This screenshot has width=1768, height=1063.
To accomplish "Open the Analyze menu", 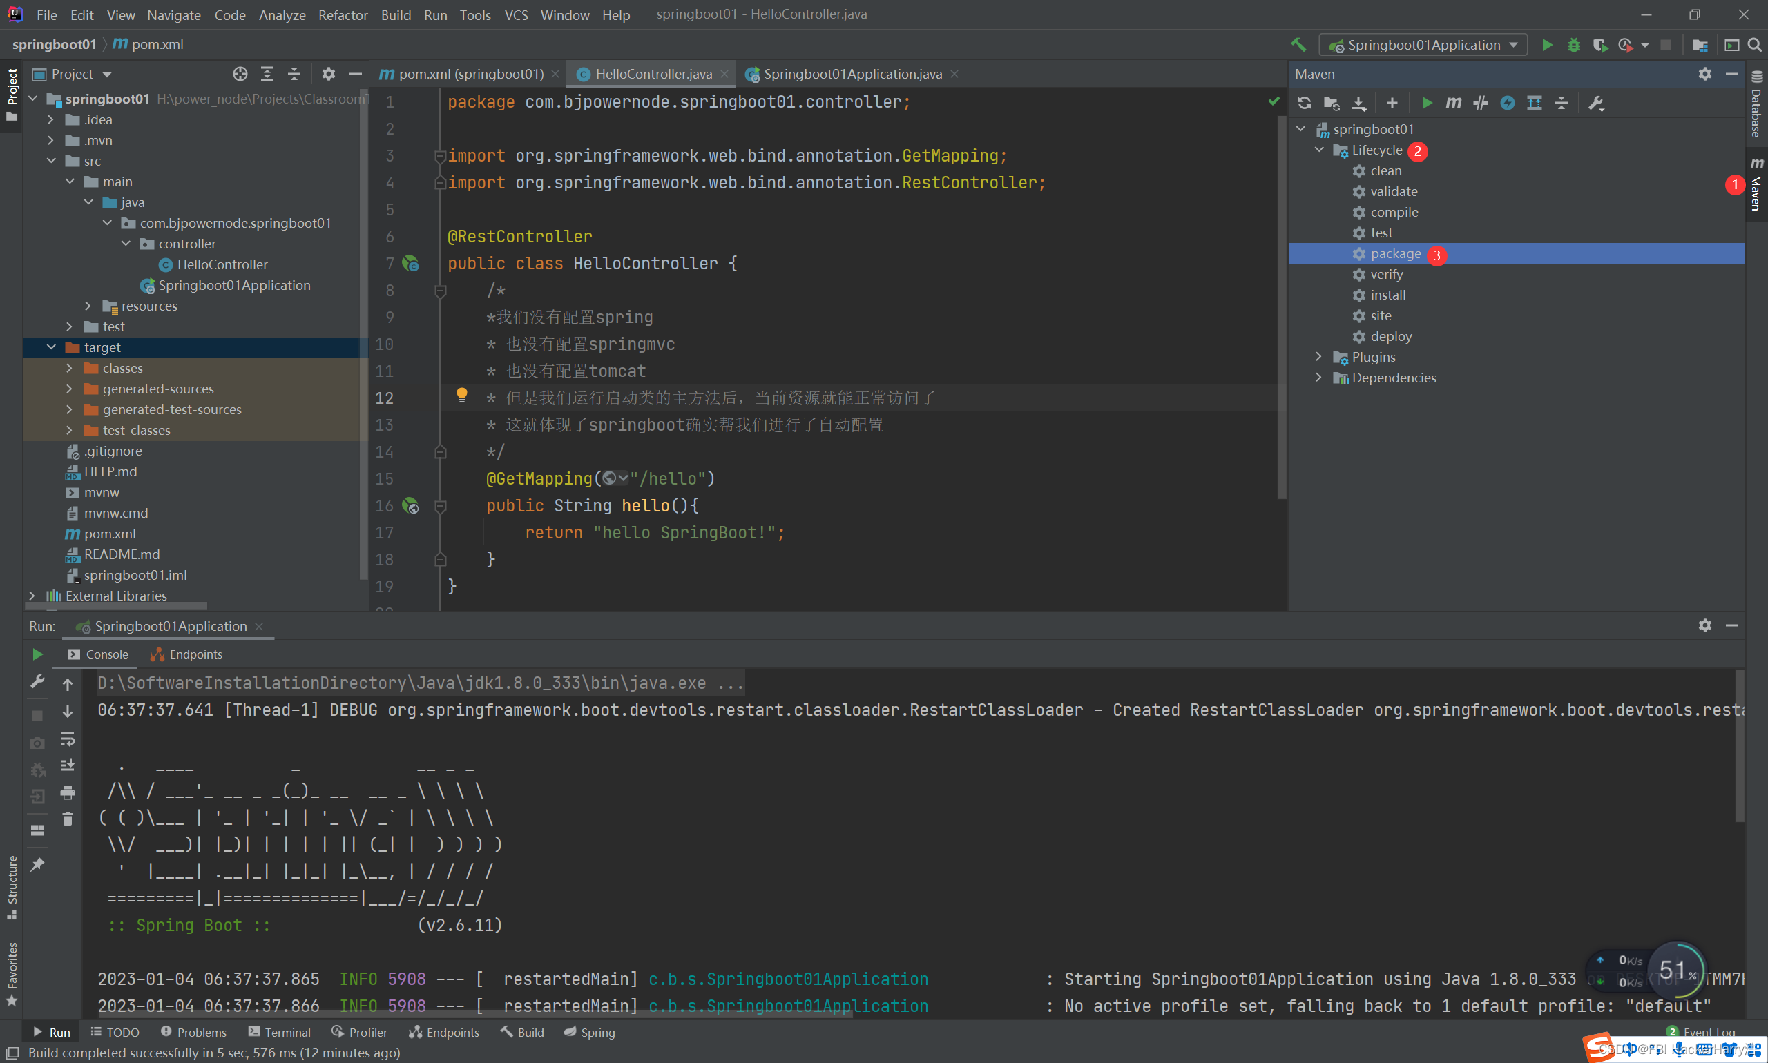I will (x=282, y=14).
